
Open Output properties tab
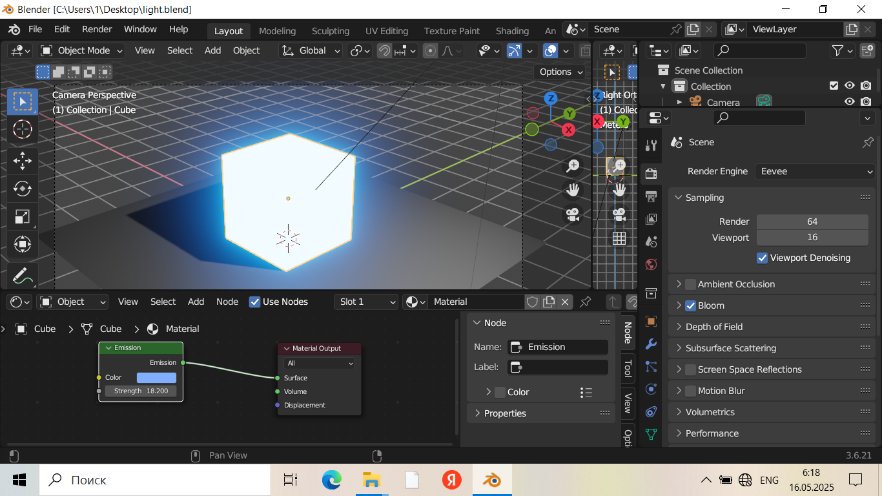click(651, 196)
